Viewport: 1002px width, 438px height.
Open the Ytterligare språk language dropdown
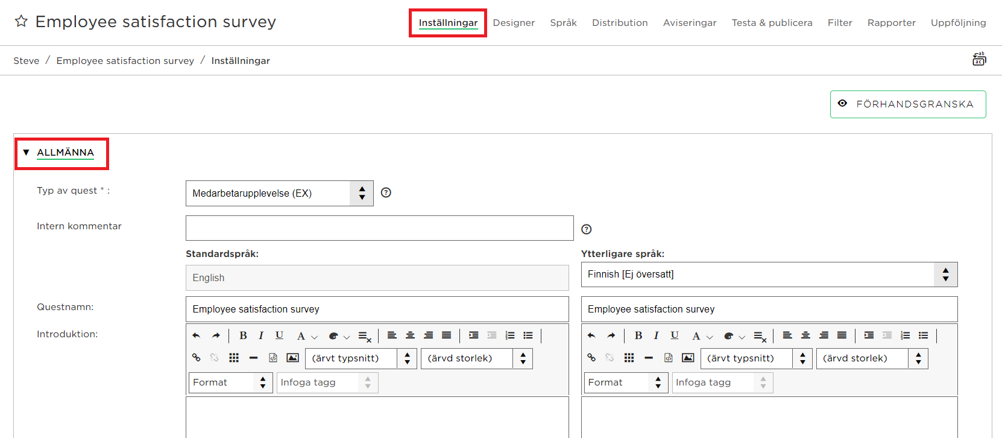pos(769,275)
